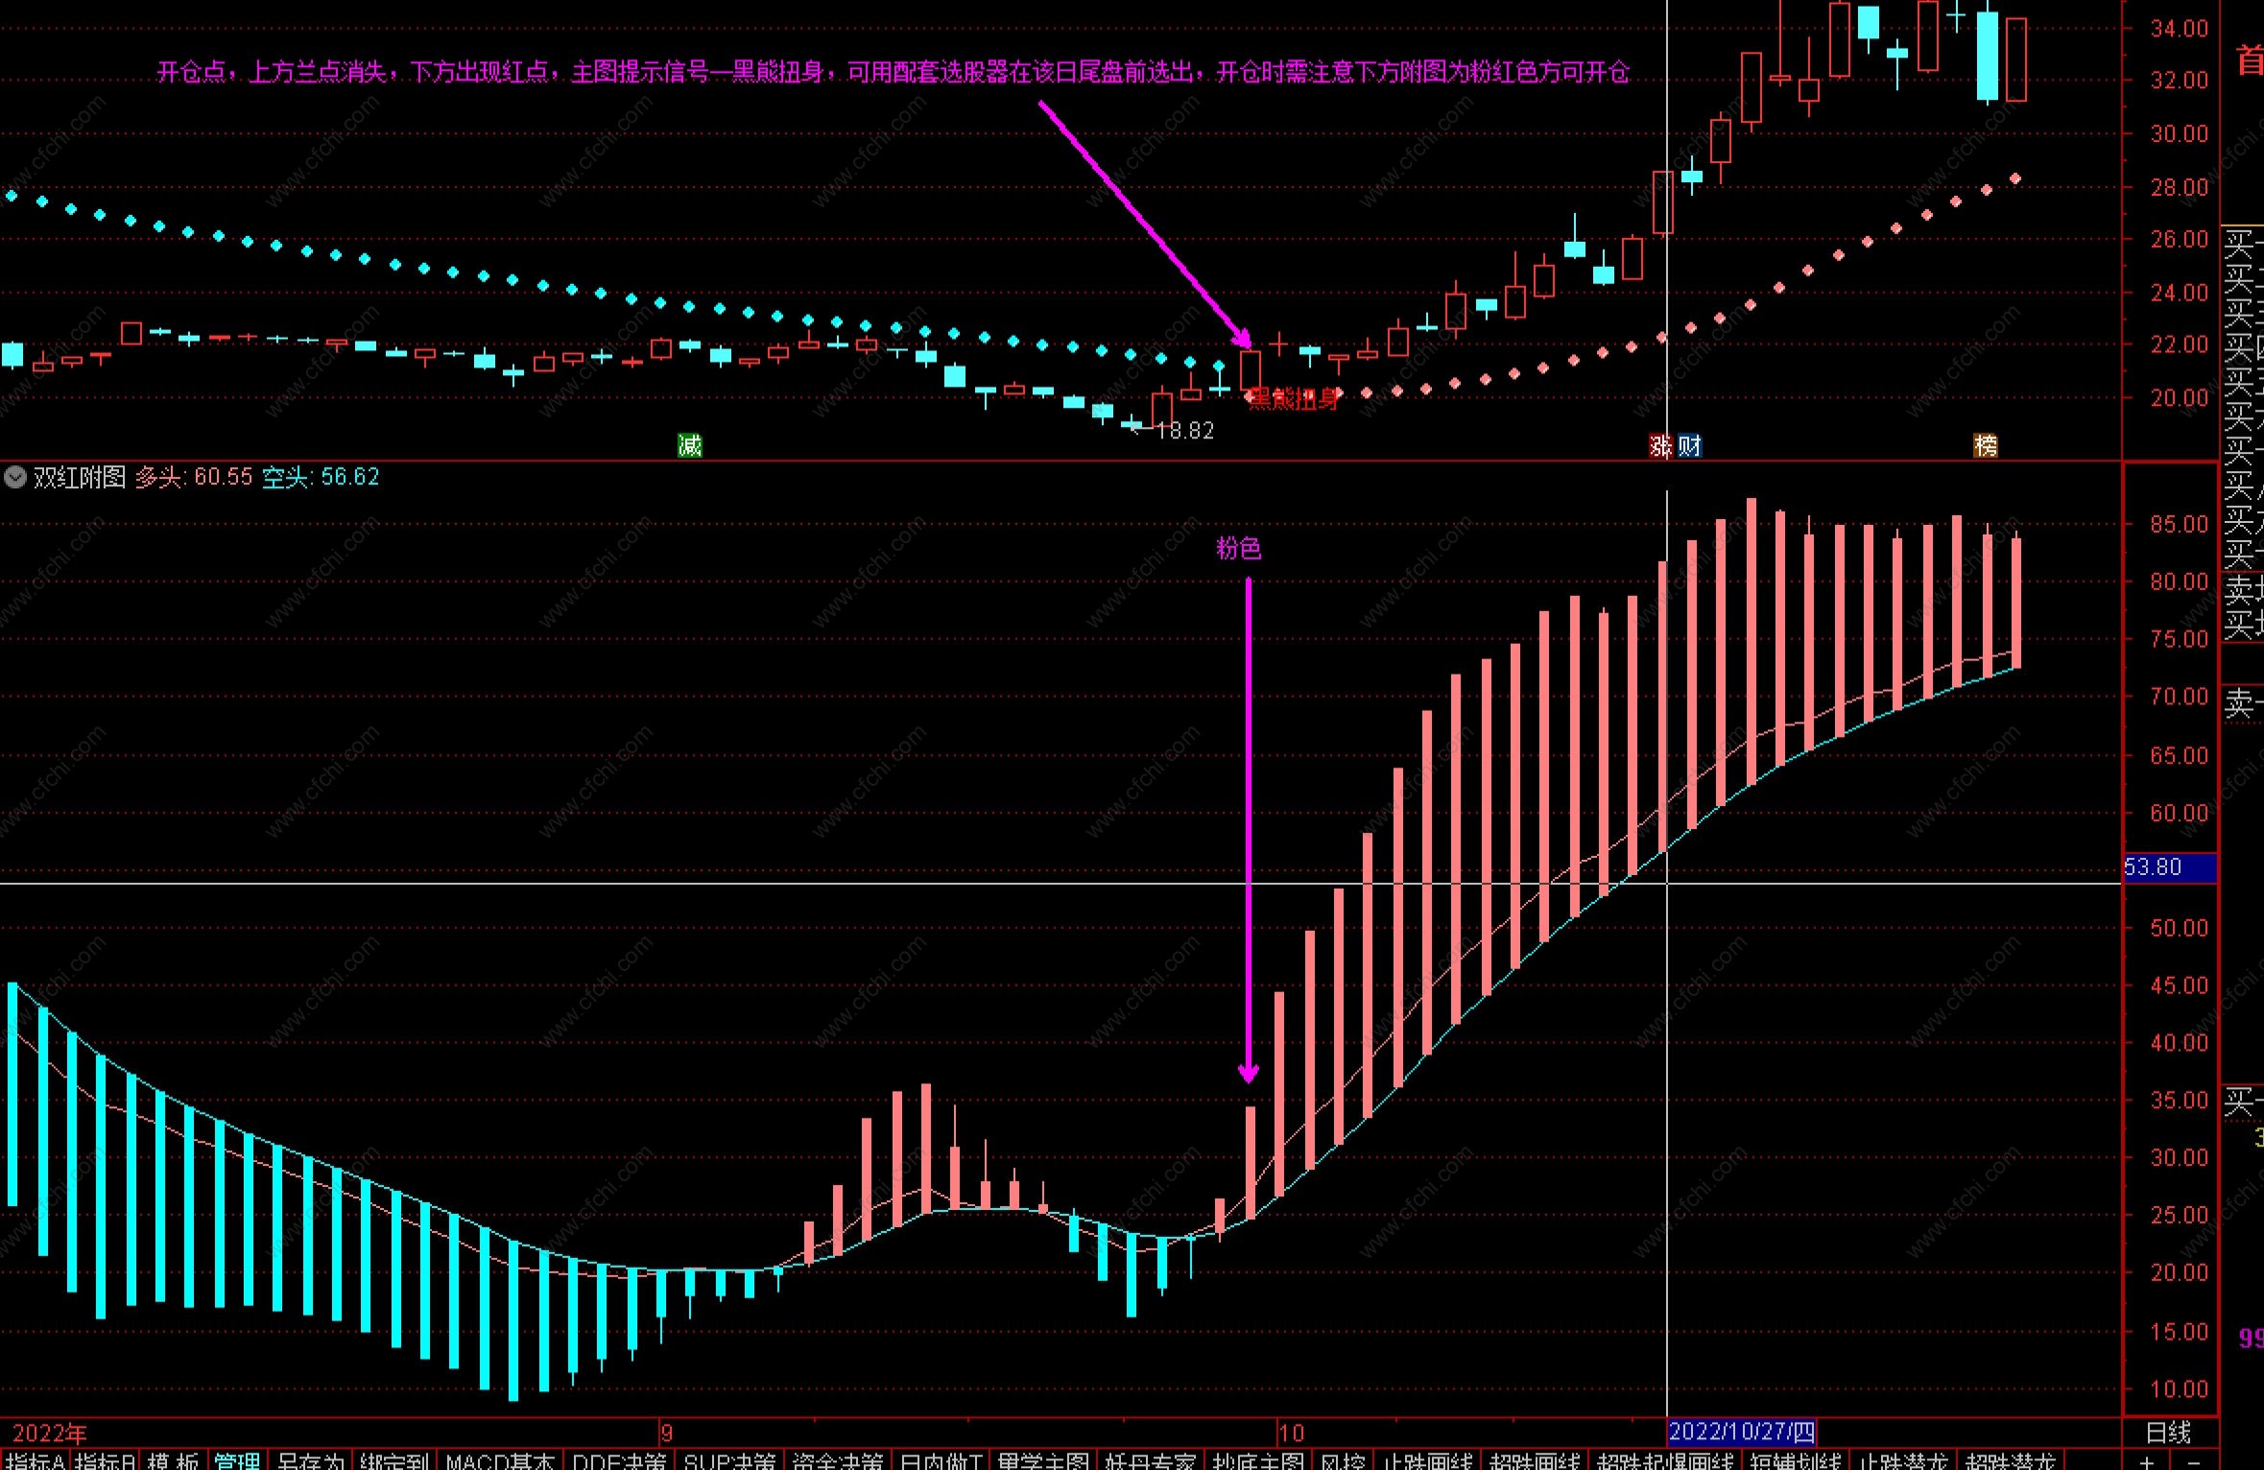Click the 18.82 low price label
This screenshot has height=1470, width=2264.
click(1185, 431)
